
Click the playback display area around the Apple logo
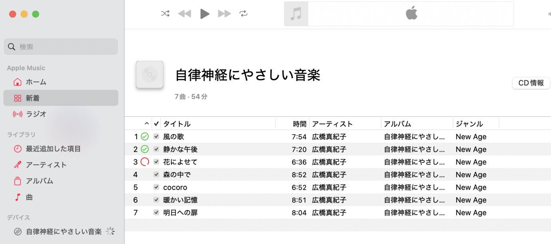click(x=411, y=14)
